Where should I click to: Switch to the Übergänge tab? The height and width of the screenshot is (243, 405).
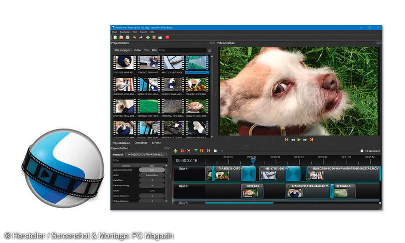click(x=142, y=143)
